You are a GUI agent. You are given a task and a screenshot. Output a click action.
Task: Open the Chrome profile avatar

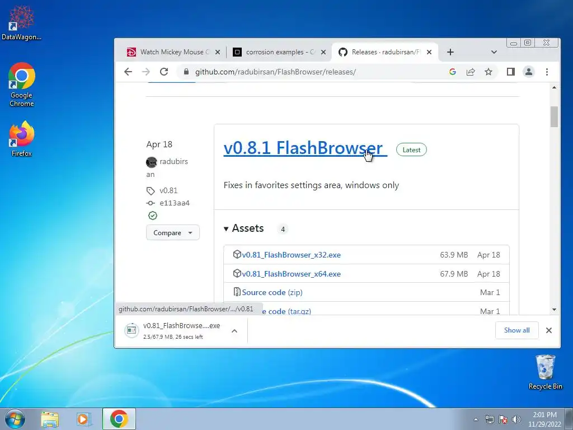[x=528, y=72]
